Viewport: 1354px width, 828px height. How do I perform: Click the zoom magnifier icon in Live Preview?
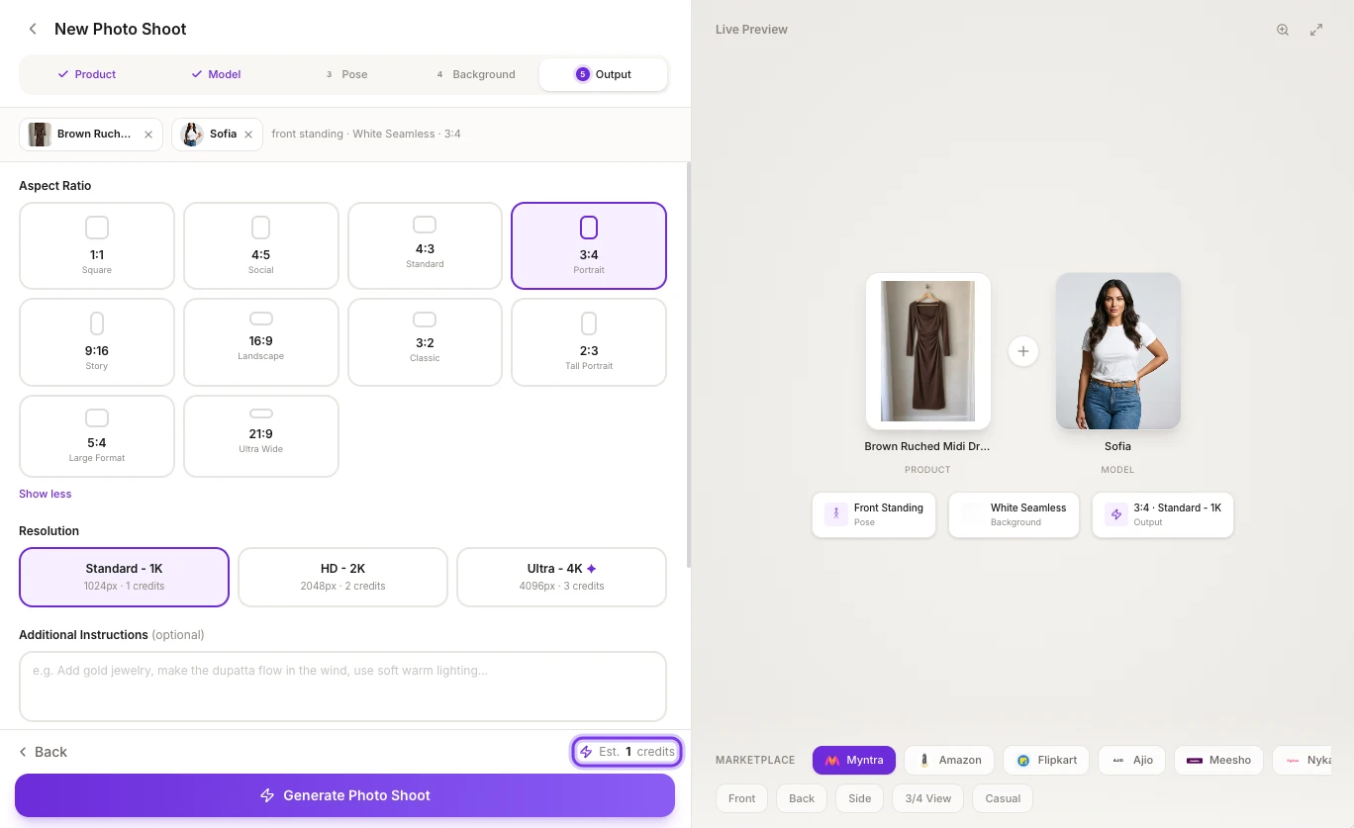tap(1283, 30)
